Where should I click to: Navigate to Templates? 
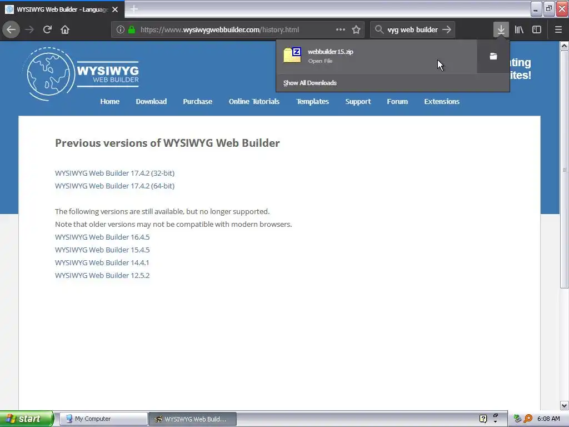[312, 102]
